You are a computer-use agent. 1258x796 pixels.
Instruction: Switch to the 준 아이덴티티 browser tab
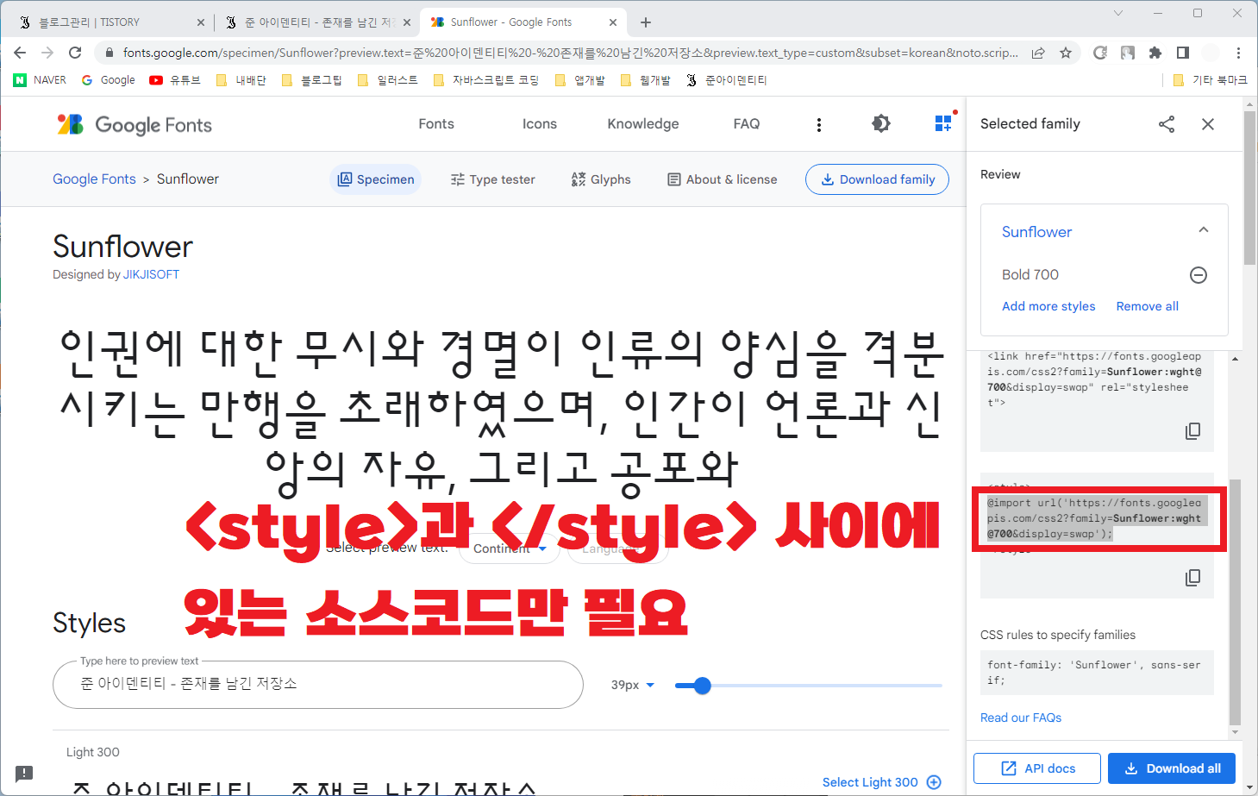tap(316, 22)
